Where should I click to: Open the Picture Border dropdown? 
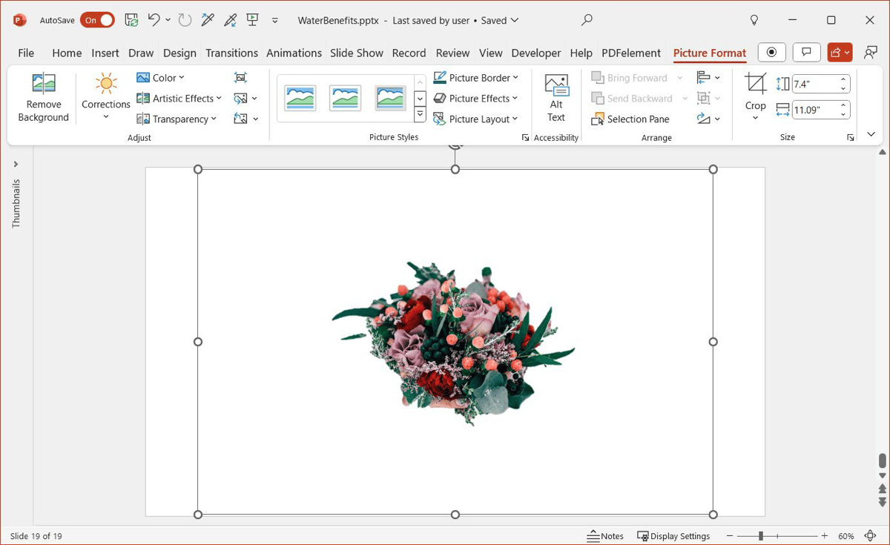coord(475,78)
